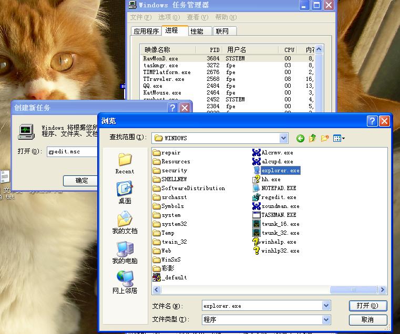Select alcupd.exe file
400x334 pixels.
click(273, 161)
